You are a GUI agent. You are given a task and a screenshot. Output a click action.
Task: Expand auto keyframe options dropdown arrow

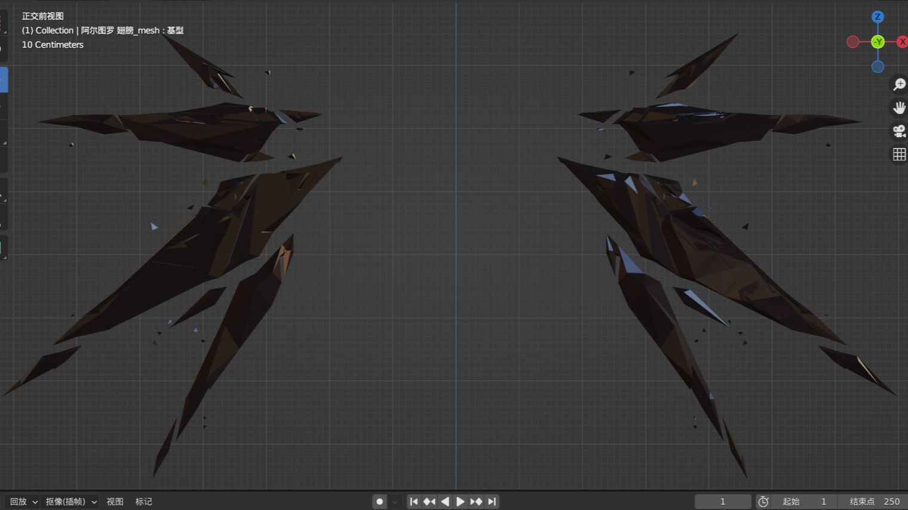(395, 502)
